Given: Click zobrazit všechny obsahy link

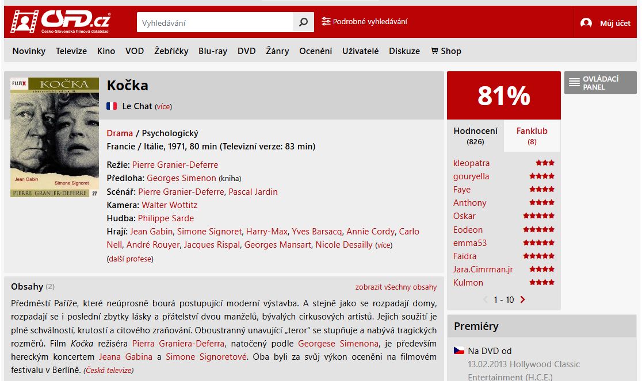Looking at the screenshot, I should click(396, 287).
